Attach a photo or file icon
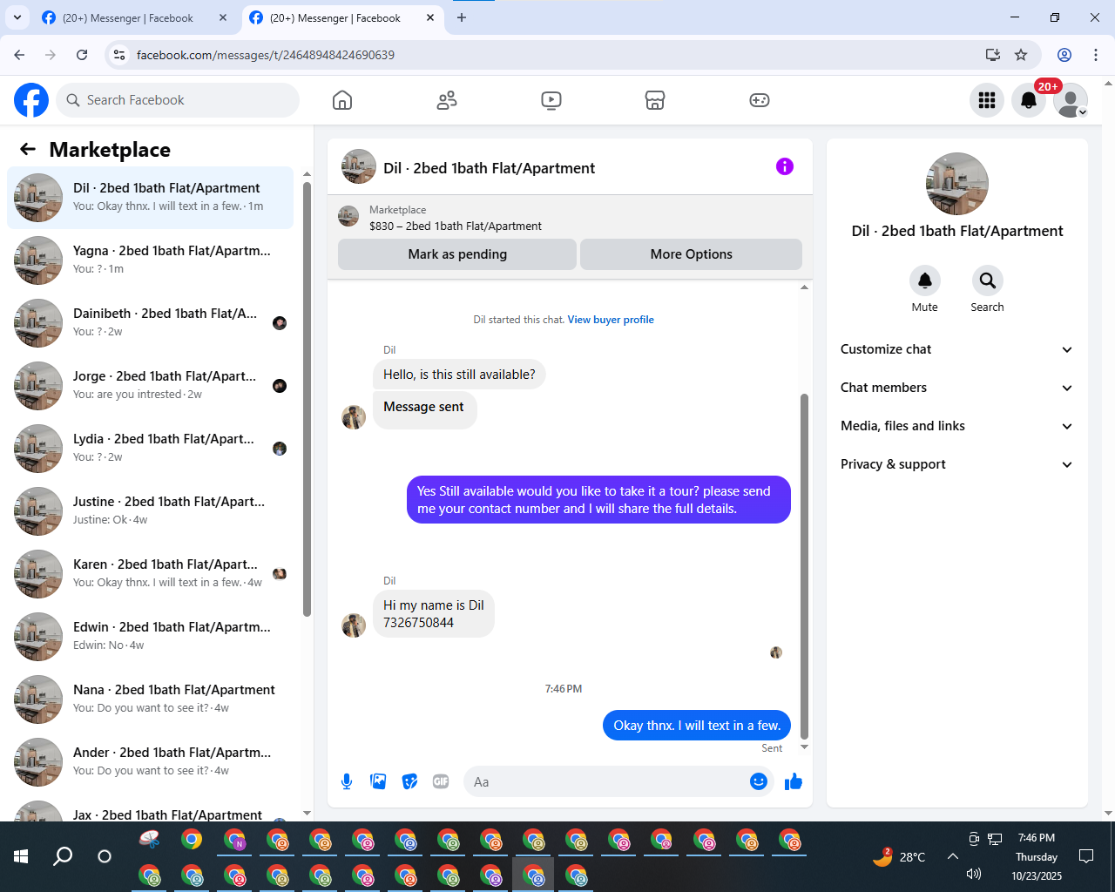The width and height of the screenshot is (1115, 892). point(378,781)
